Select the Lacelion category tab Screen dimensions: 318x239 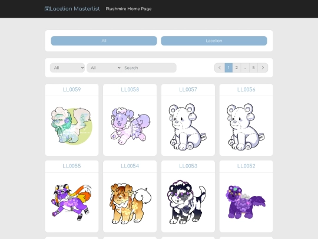214,41
